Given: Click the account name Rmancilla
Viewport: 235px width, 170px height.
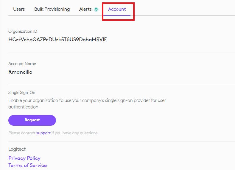Looking at the screenshot, I should coord(20,72).
